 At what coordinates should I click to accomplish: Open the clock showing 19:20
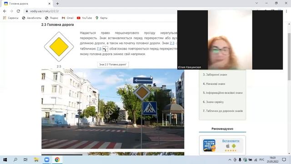click(273, 160)
